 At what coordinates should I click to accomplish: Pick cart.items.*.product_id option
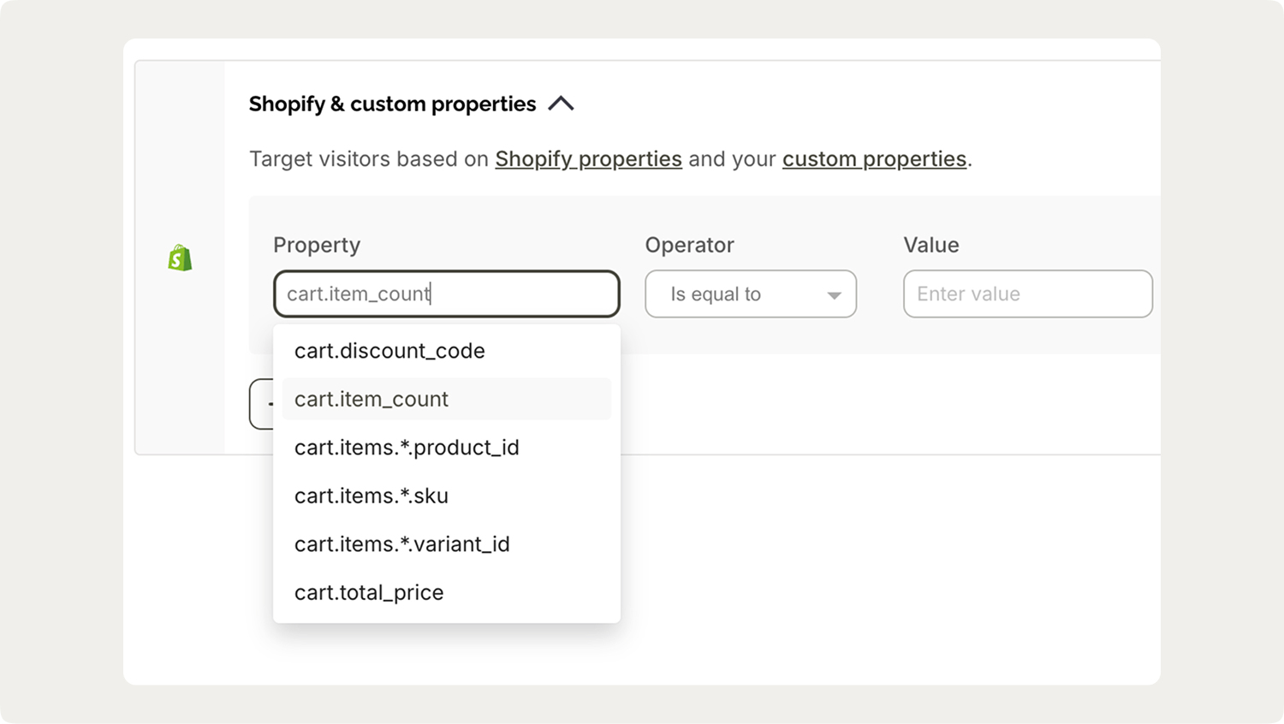(x=407, y=448)
